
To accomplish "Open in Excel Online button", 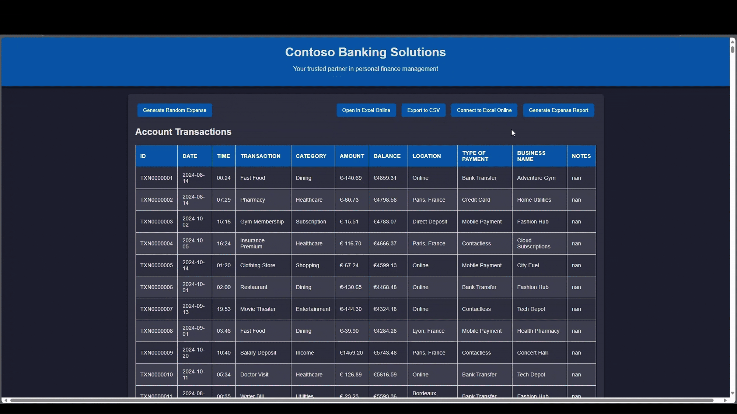I will 366,110.
